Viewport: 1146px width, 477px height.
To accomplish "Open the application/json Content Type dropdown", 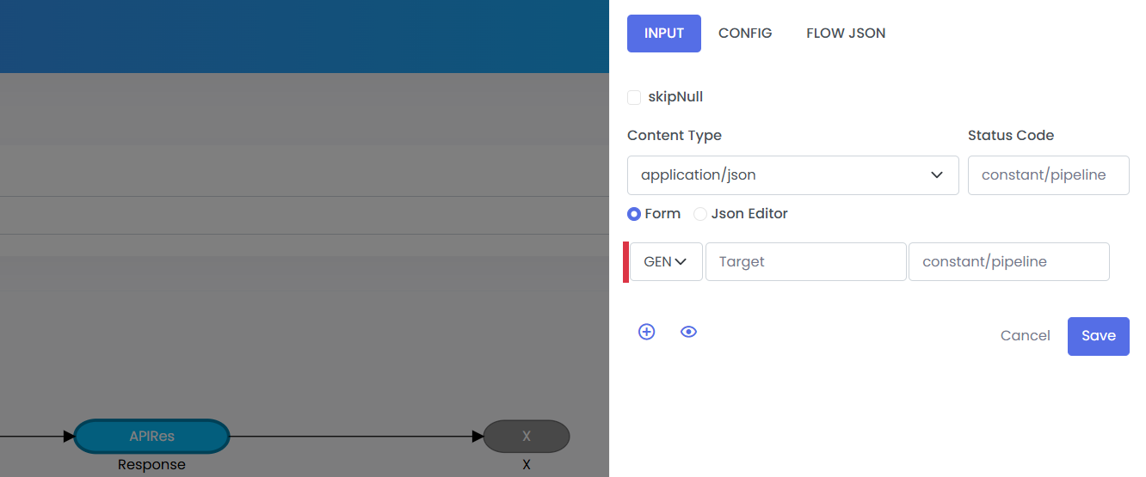I will point(792,175).
